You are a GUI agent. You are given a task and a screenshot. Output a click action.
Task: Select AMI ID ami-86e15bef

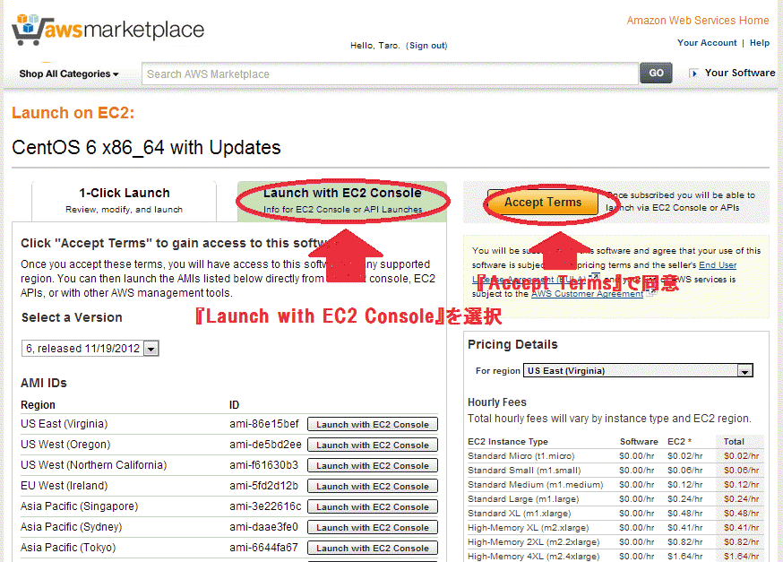point(263,424)
